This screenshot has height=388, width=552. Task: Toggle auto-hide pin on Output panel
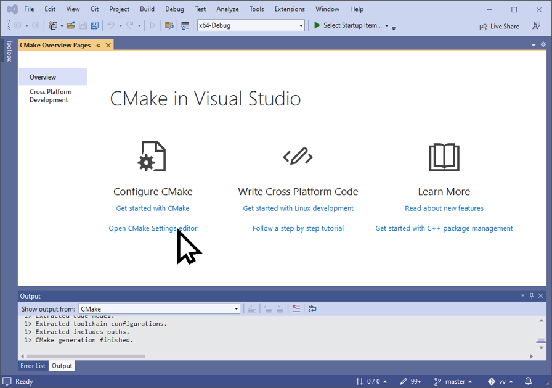[x=532, y=295]
